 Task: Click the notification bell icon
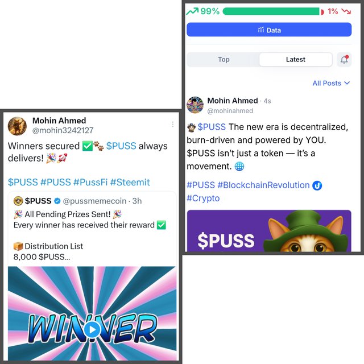[x=344, y=59]
